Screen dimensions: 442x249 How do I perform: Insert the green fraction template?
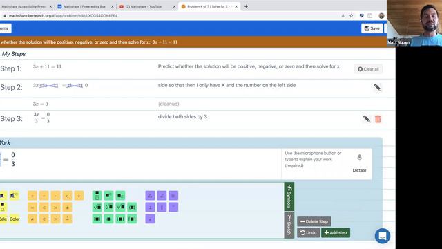tap(97, 195)
